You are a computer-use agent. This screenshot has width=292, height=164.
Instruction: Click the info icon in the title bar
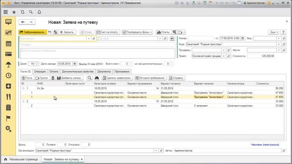pos(269,3)
